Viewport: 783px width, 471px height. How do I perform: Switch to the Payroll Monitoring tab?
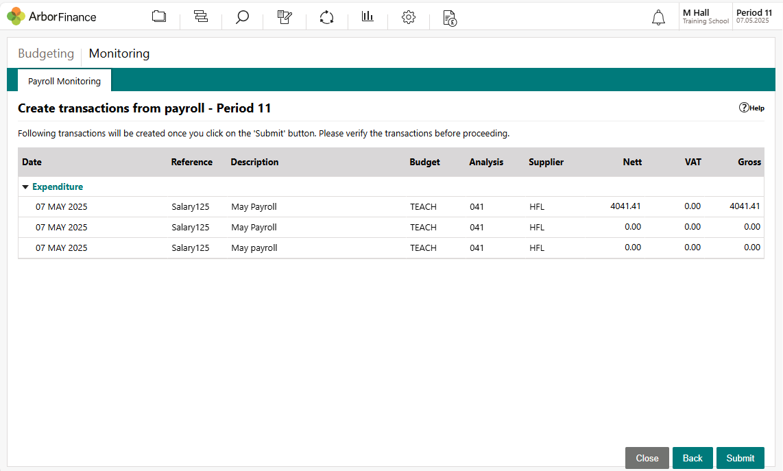64,81
